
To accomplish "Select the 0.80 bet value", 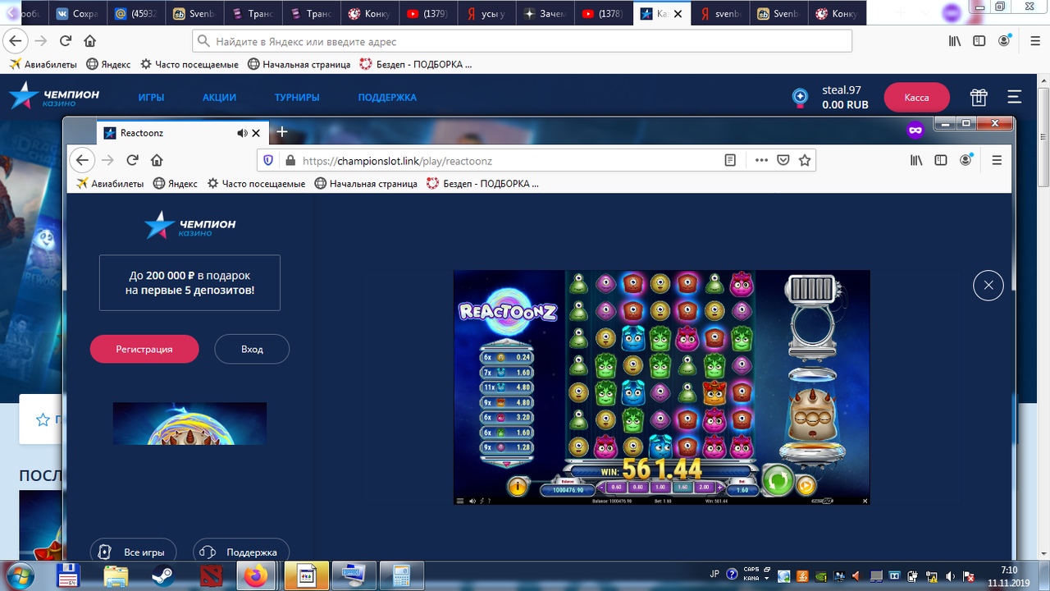I will click(638, 488).
